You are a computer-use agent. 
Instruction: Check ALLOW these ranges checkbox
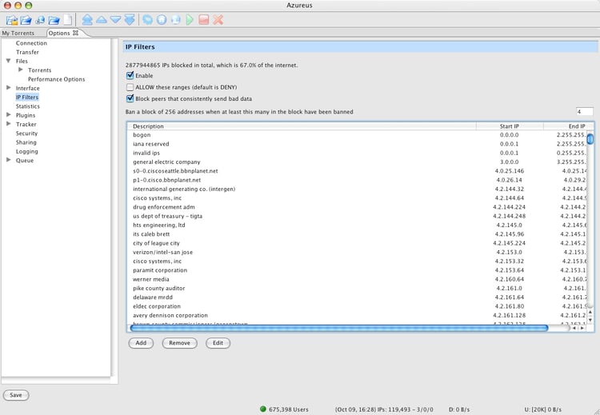pyautogui.click(x=130, y=87)
